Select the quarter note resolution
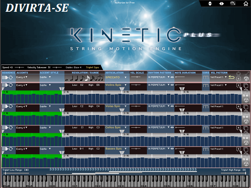 [x=77, y=78]
